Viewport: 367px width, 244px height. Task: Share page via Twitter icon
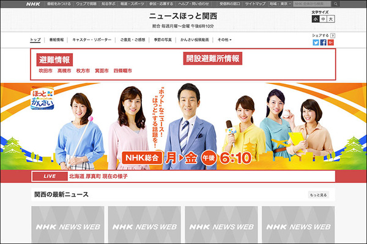316,43
